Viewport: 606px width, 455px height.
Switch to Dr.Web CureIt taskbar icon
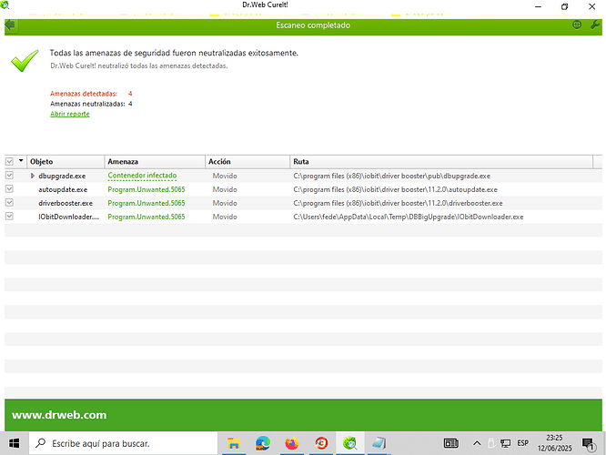(x=349, y=443)
